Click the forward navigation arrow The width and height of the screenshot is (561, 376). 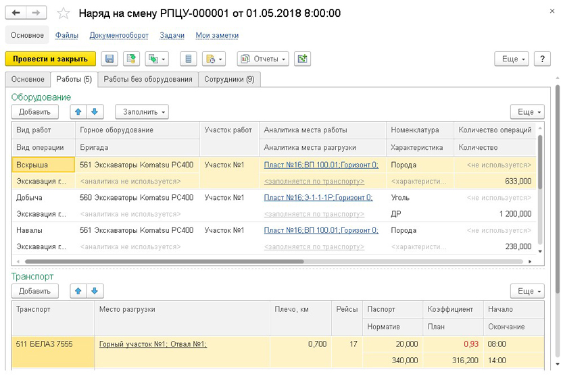37,13
